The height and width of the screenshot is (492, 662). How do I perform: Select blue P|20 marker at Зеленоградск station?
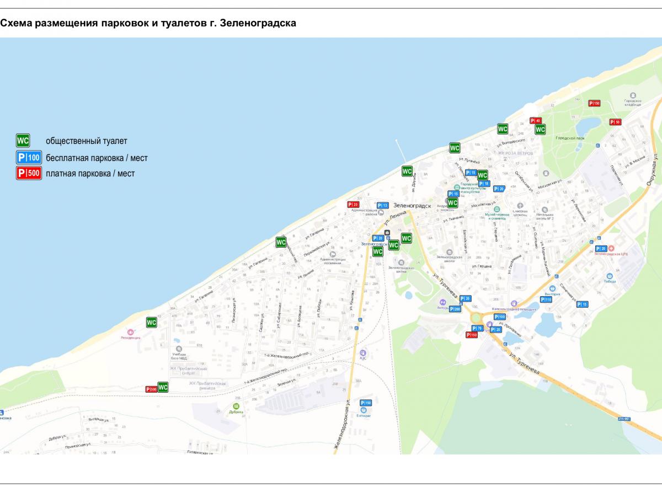point(378,238)
